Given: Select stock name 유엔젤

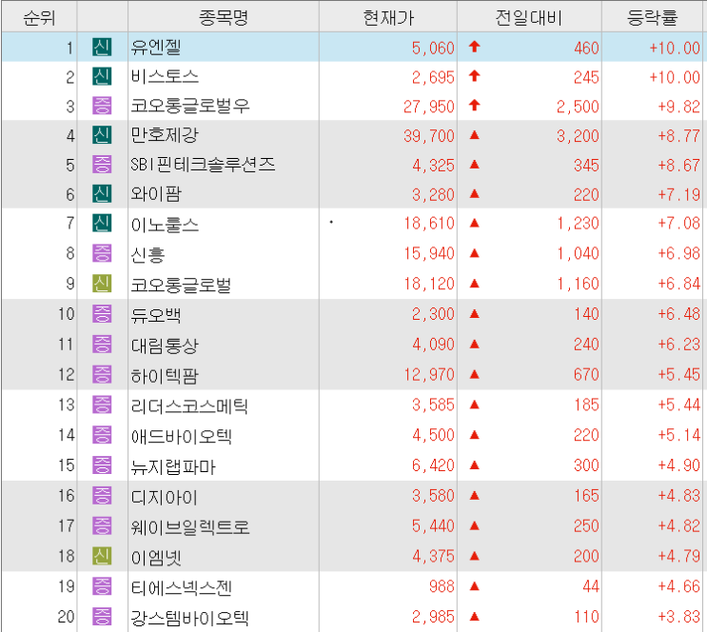Looking at the screenshot, I should (x=156, y=47).
